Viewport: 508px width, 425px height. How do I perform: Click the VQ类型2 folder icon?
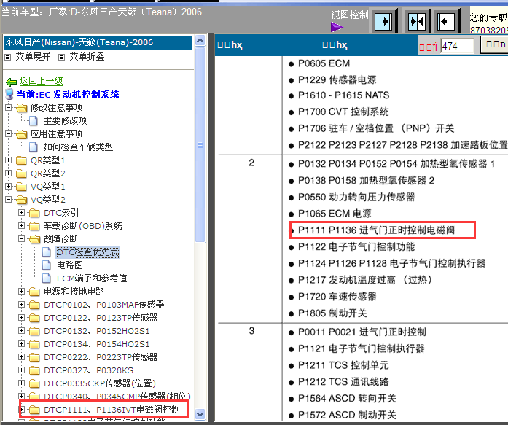coord(21,200)
